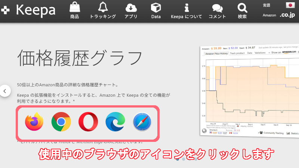Click the 価格履歴グラフ heading
The image size is (299, 168).
click(80, 59)
